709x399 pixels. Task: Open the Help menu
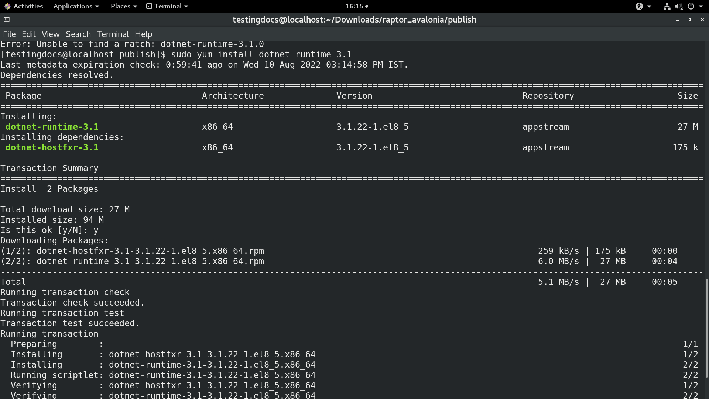143,34
